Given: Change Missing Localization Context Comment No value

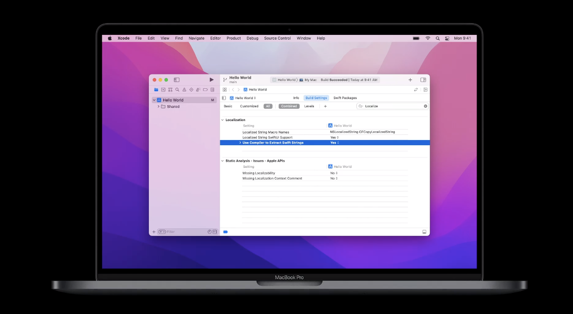Looking at the screenshot, I should [334, 179].
